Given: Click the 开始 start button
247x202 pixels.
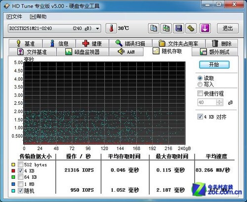Looking at the screenshot, I should point(214,65).
